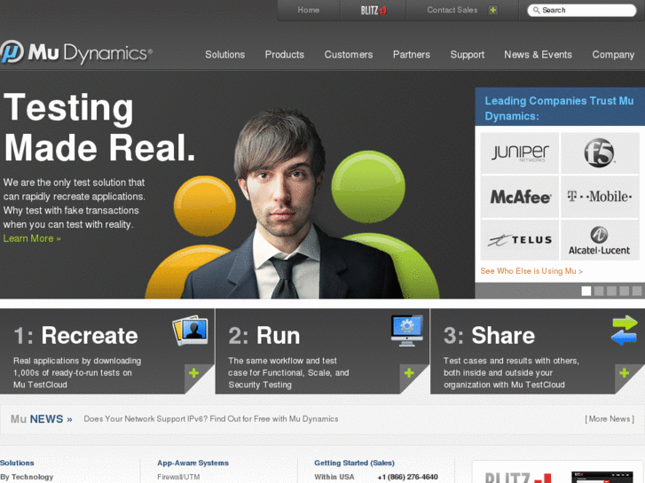The image size is (645, 483).
Task: Click the F5 logo
Action: click(x=600, y=153)
